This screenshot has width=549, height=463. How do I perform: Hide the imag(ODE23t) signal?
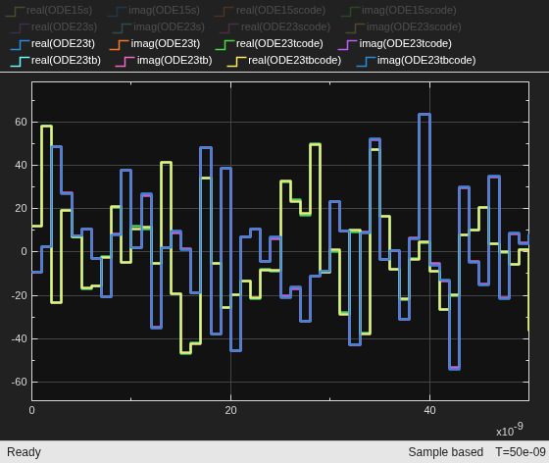[155, 44]
